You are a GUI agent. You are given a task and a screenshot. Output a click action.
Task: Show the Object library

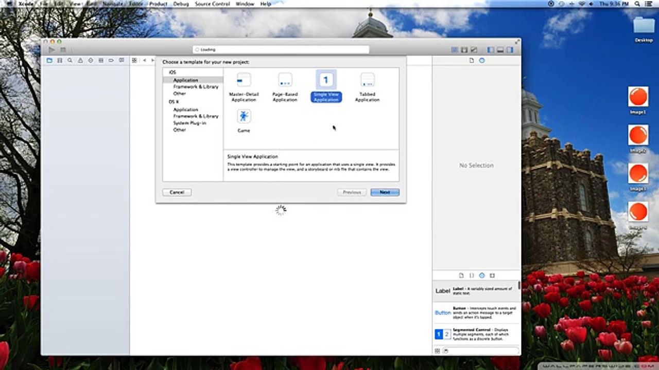click(x=482, y=275)
